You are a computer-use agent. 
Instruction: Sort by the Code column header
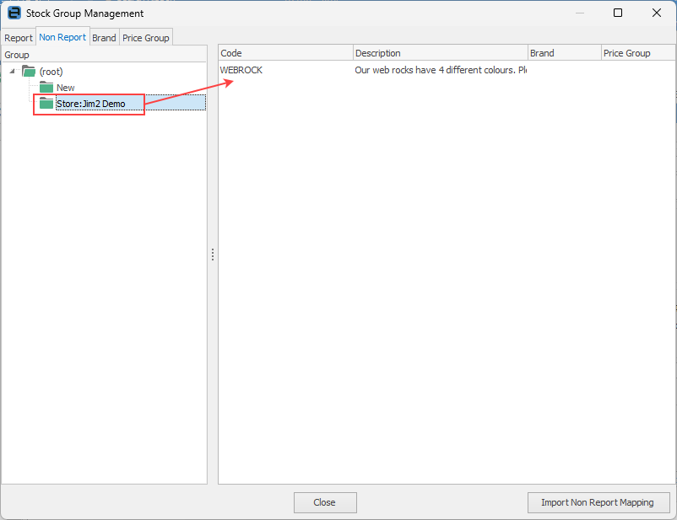[x=285, y=53]
